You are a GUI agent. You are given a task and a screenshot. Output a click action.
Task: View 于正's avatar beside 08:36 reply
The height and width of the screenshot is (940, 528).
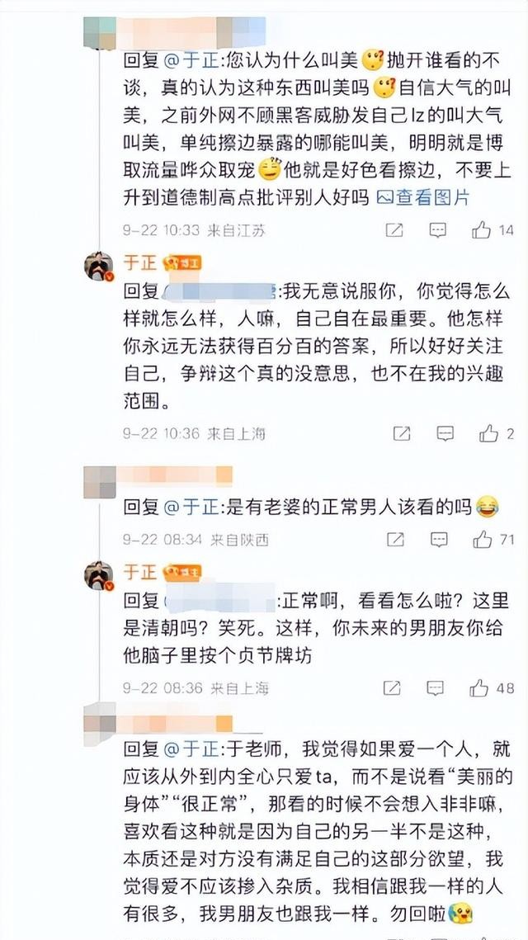coord(99,576)
